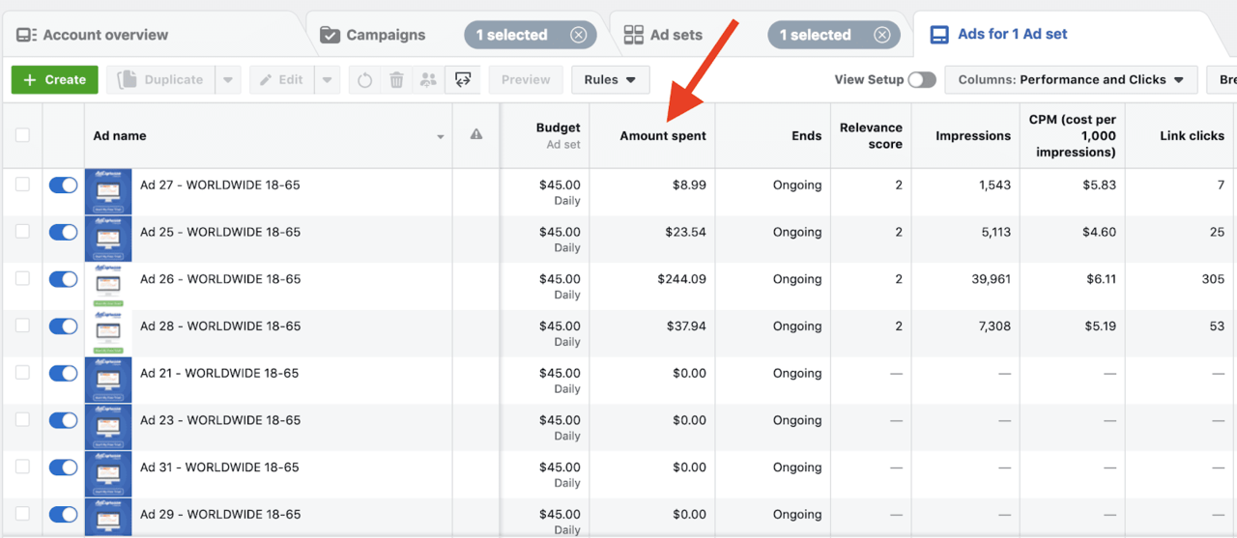The height and width of the screenshot is (538, 1237).
Task: Check the select-all checkbox in header
Action: coord(22,135)
